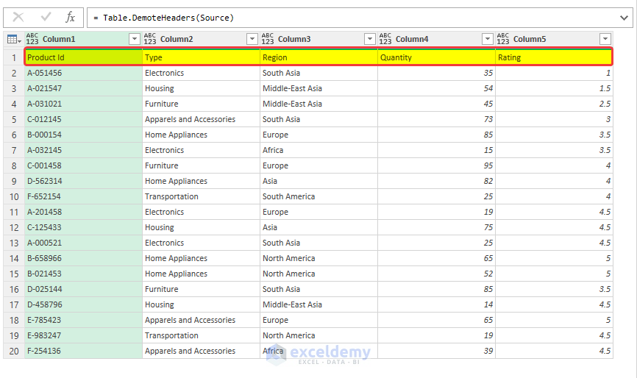Select cell C-001458
Screen dimensions: 637x378
tap(83, 165)
